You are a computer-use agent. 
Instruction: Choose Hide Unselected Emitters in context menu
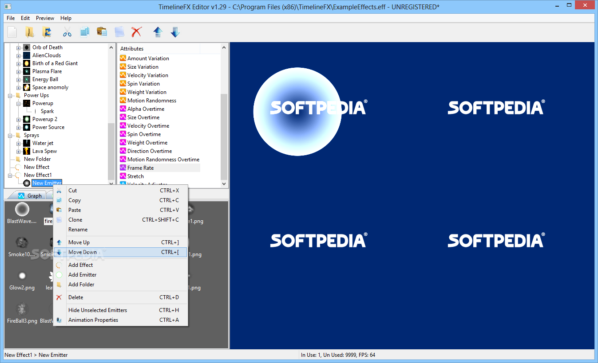click(120, 310)
